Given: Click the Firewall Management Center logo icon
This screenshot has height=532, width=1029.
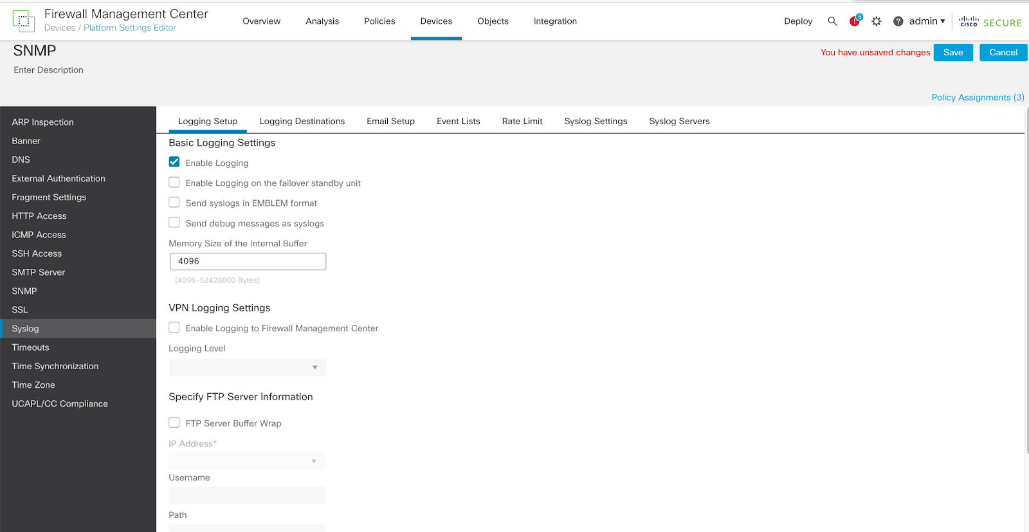Looking at the screenshot, I should 24,21.
